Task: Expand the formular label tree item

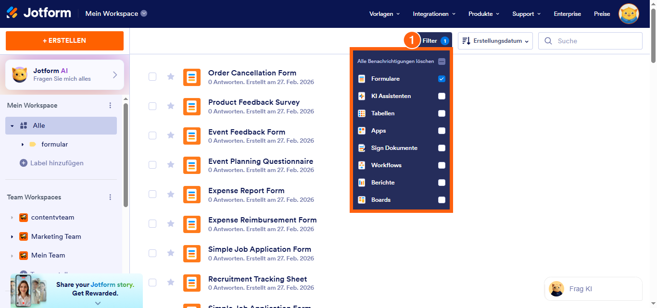Action: coord(23,144)
